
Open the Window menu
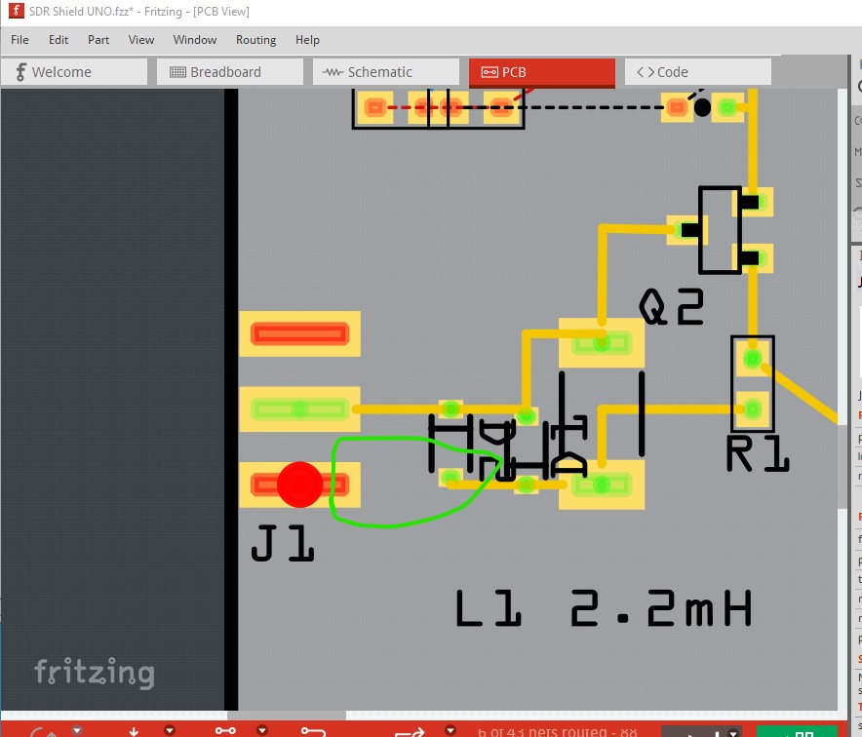click(195, 40)
